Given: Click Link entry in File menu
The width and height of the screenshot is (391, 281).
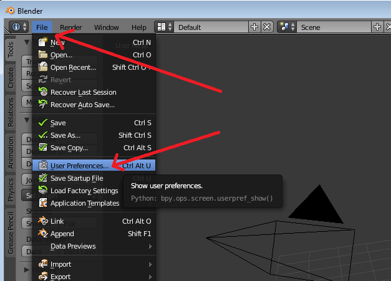Looking at the screenshot, I should click(x=94, y=221).
